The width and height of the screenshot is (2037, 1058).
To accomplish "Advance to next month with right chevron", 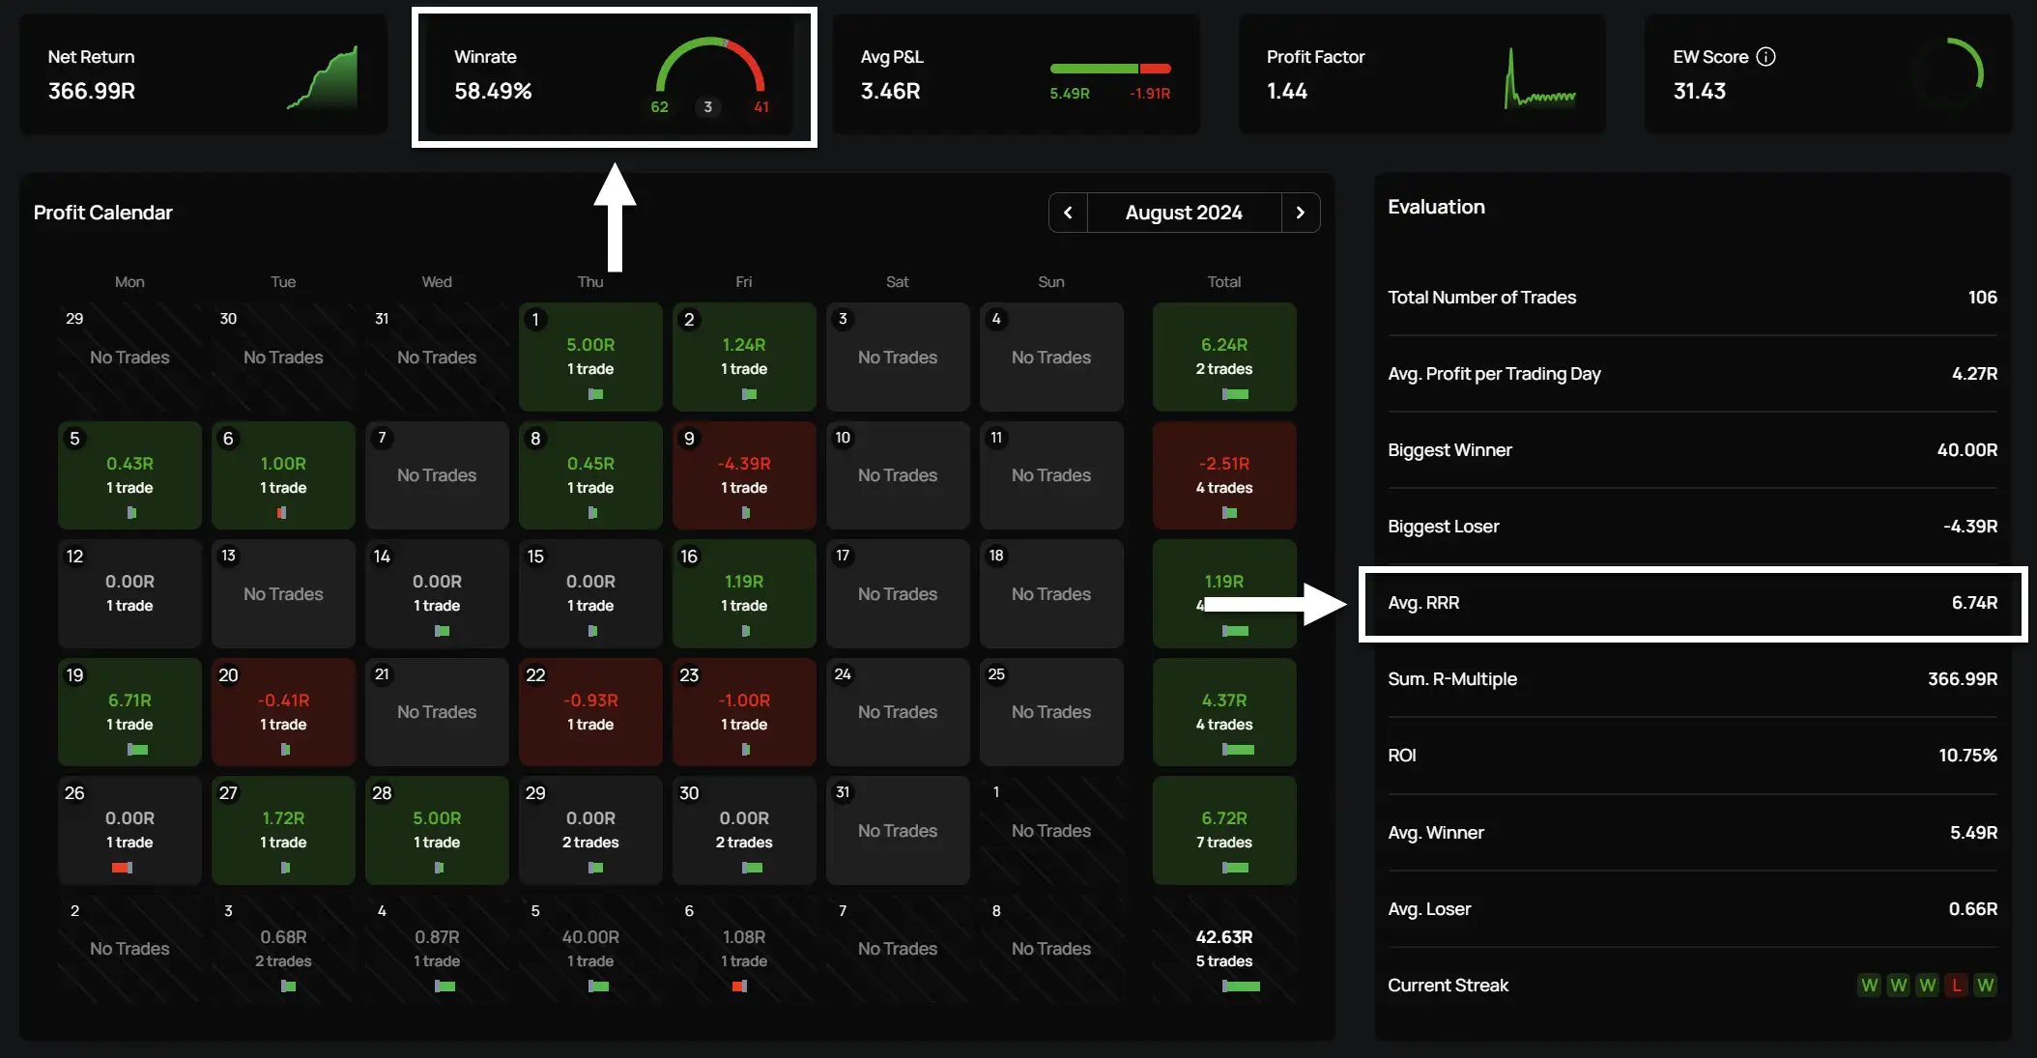I will pos(1301,212).
